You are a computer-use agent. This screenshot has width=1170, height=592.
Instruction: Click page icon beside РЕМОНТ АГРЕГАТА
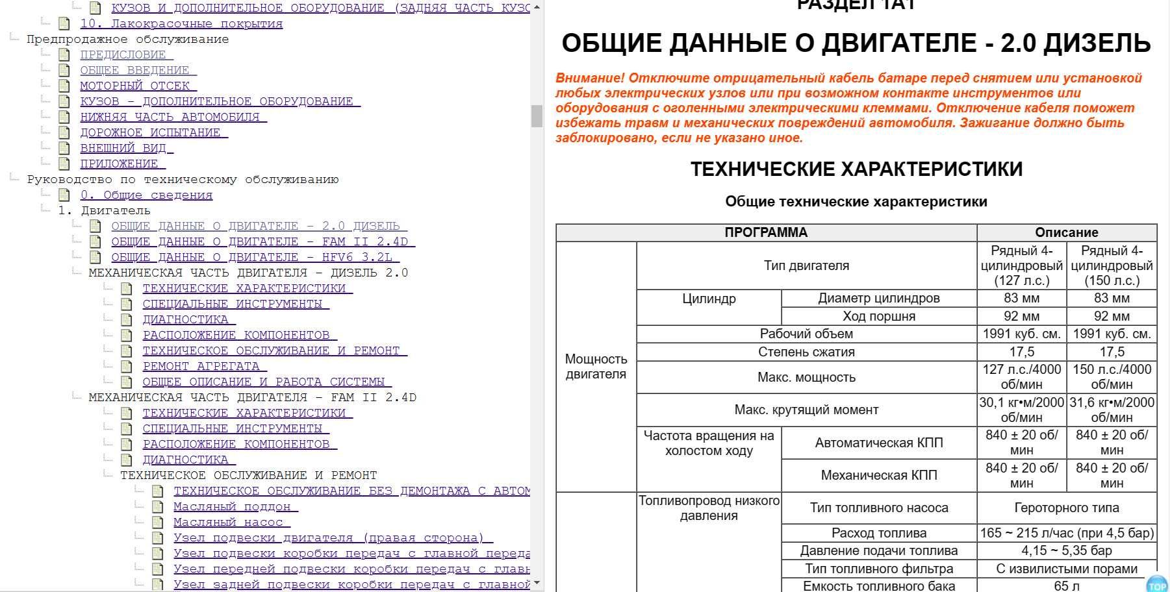tap(126, 366)
